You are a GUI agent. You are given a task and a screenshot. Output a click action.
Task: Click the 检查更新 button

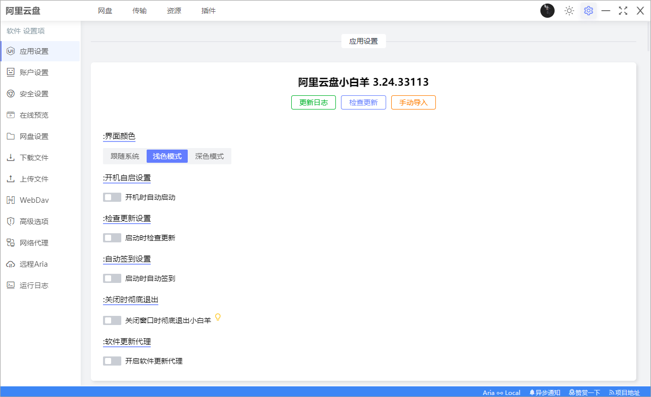coord(363,102)
